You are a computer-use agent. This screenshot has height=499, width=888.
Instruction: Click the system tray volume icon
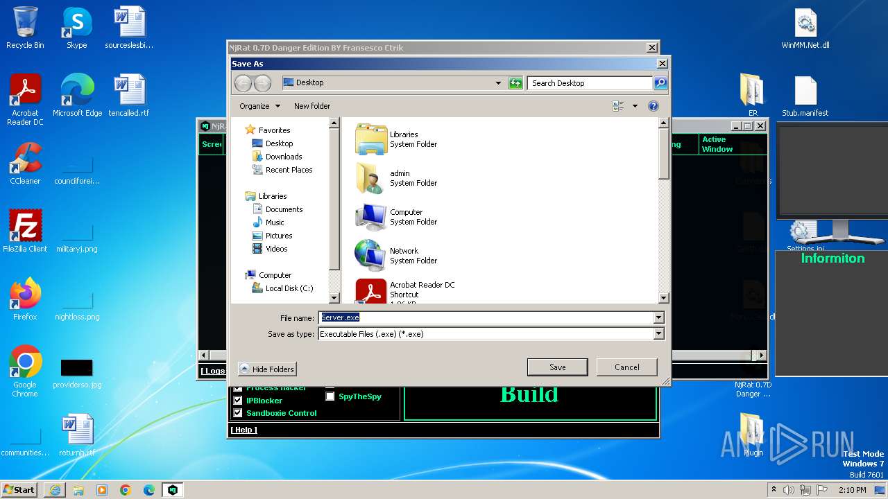pyautogui.click(x=789, y=490)
